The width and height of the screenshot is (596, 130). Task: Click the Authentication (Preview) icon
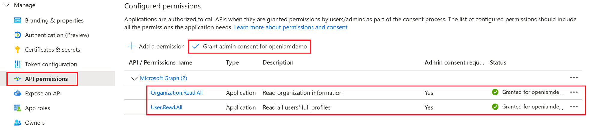pyautogui.click(x=17, y=35)
